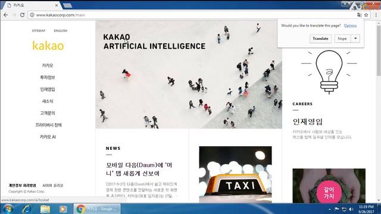Click the 같이가치 pink circle image
The image size is (381, 214).
(329, 193)
